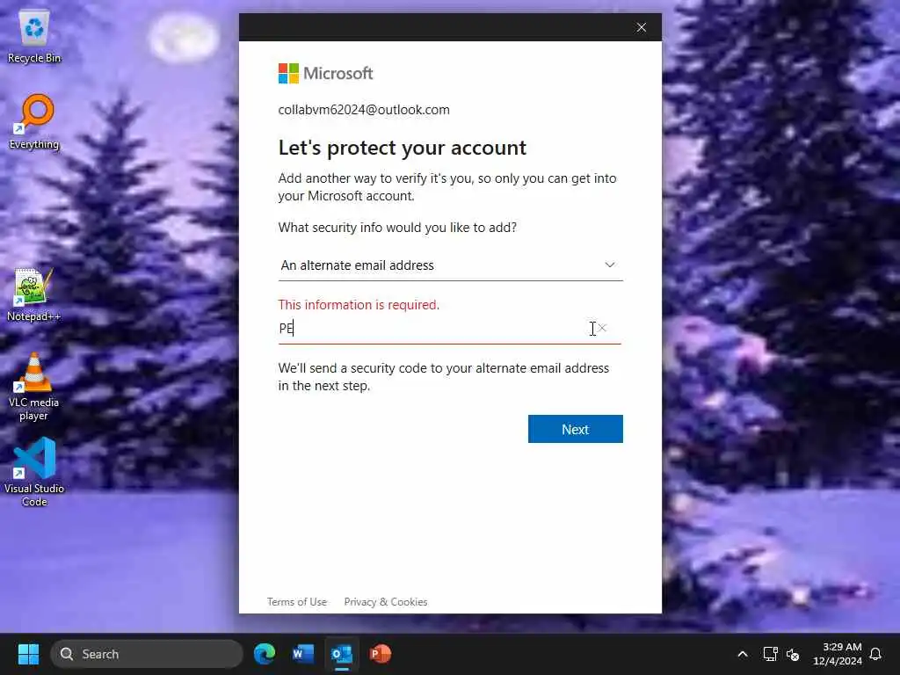
Task: Close the Microsoft account dialog
Action: 641,27
